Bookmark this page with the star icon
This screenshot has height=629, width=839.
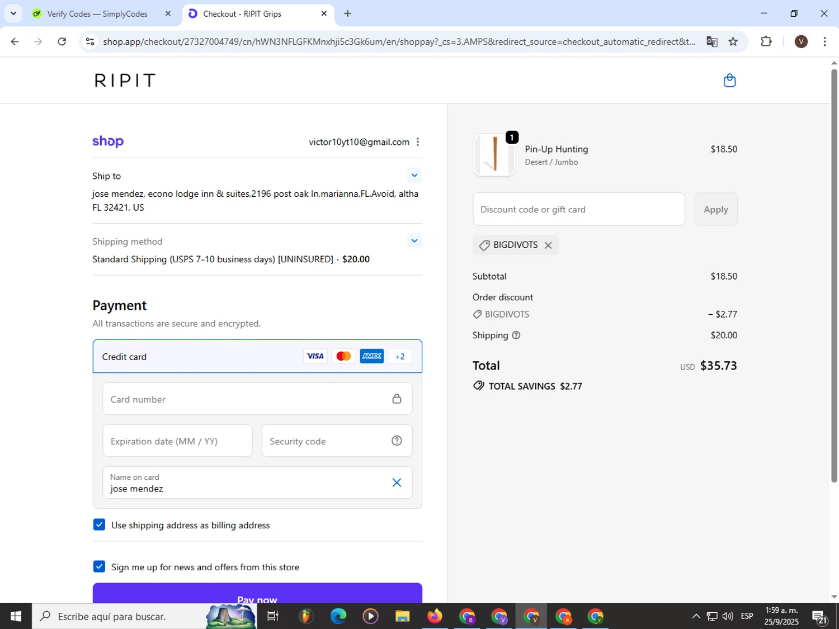733,41
